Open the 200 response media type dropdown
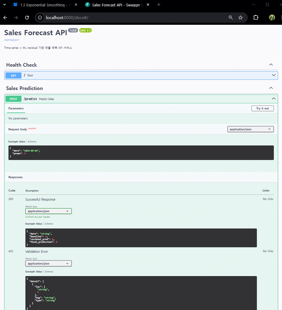The width and height of the screenshot is (282, 310). 48,211
